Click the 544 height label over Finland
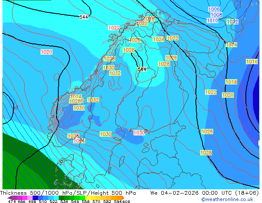The width and height of the screenshot is (262, 203). tap(142, 69)
